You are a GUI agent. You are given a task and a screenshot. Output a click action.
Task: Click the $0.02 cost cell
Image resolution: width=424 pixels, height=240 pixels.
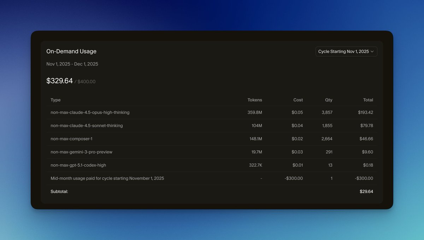(x=298, y=139)
